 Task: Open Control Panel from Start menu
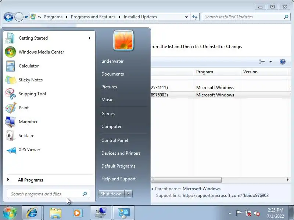115,140
